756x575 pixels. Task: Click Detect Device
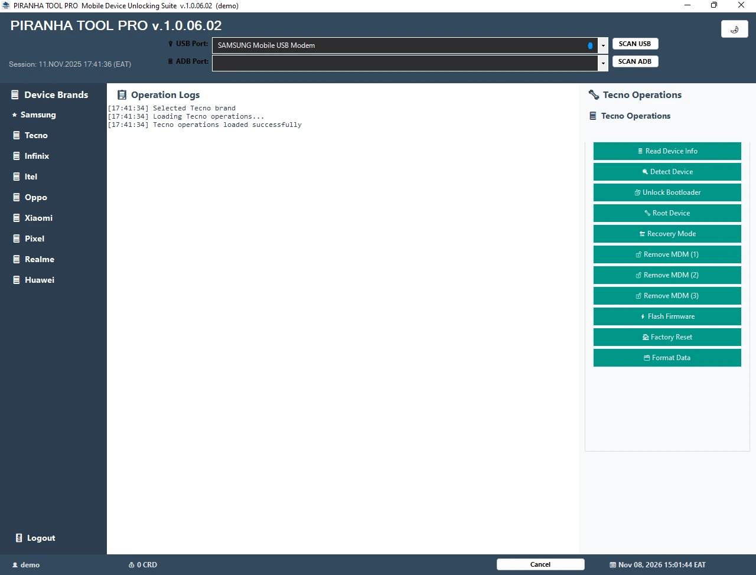point(667,172)
